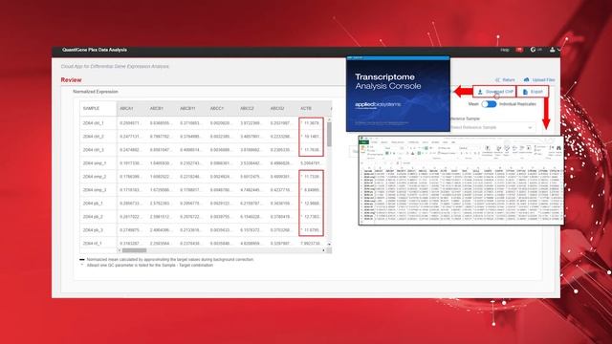This screenshot has height=344, width=612.
Task: Click the ACTB column header
Action: pos(306,108)
